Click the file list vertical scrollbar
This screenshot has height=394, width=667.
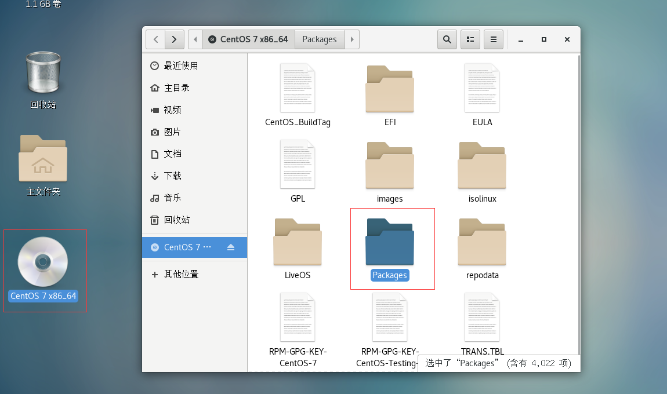click(578, 204)
